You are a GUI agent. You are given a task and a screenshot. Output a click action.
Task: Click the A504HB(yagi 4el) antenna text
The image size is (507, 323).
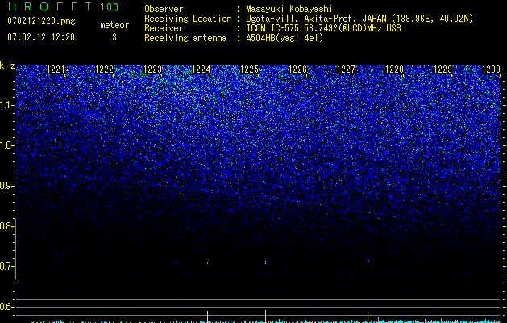(285, 38)
